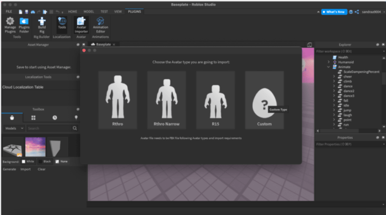
Task: Open the Toolbox Inventory grid tab
Action: [33, 118]
